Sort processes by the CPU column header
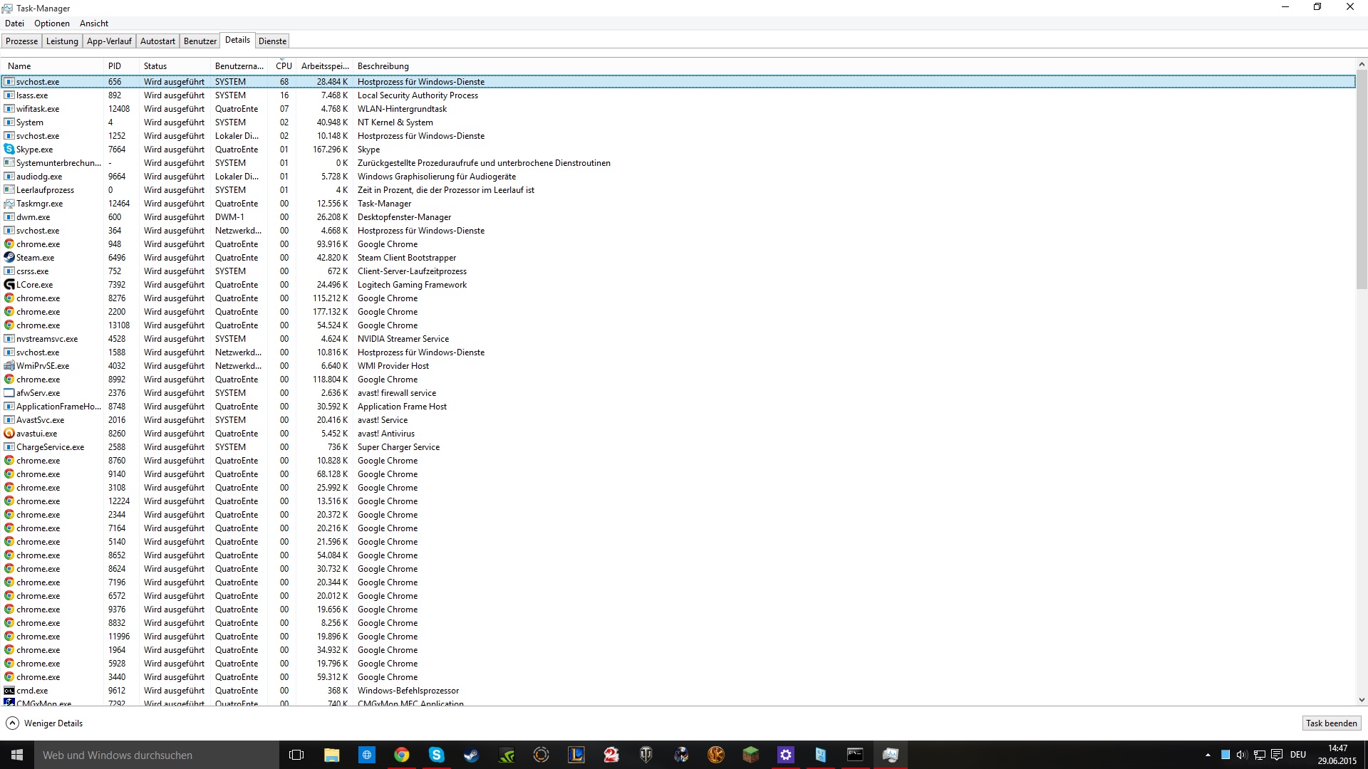This screenshot has height=769, width=1368. [x=284, y=66]
